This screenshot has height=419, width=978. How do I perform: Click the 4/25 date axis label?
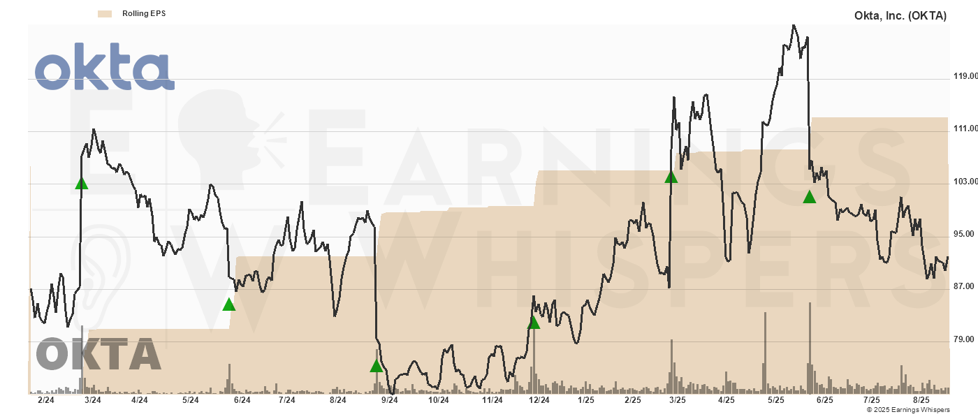pyautogui.click(x=727, y=400)
